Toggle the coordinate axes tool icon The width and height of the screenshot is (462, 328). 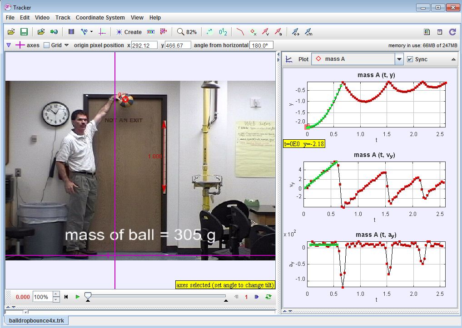click(x=102, y=32)
